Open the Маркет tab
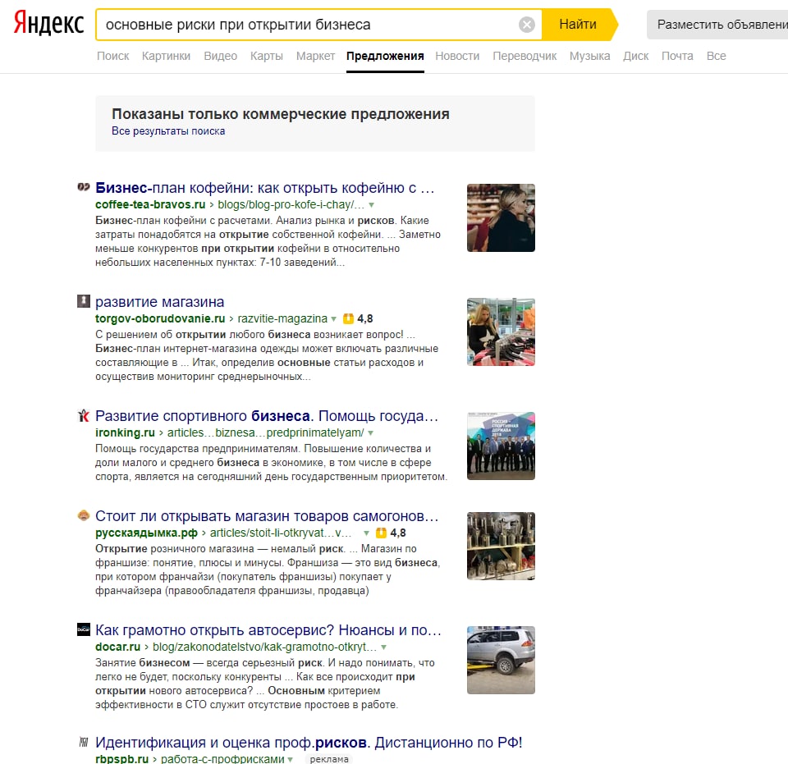788x764 pixels. pyautogui.click(x=315, y=56)
